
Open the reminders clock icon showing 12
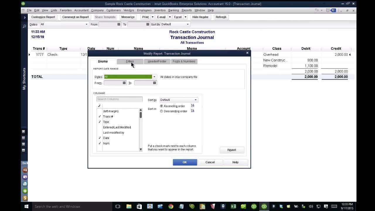coord(331,10)
